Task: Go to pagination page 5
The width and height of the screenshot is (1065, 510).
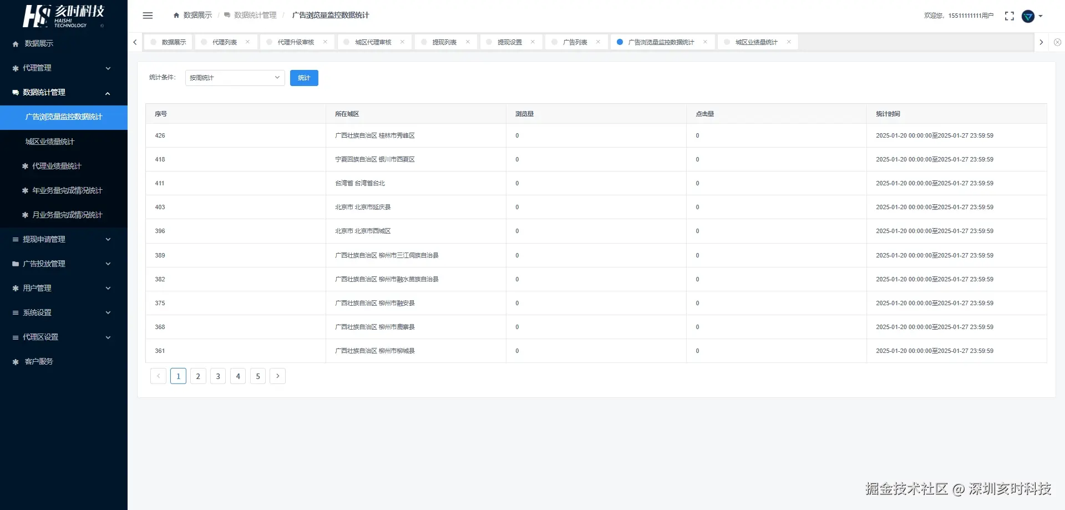Action: pos(258,376)
